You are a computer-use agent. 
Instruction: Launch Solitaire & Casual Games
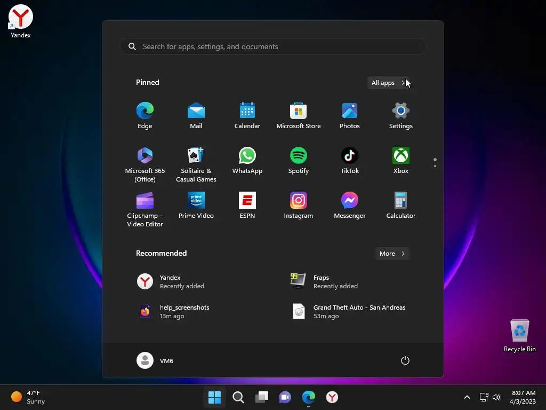pyautogui.click(x=196, y=164)
